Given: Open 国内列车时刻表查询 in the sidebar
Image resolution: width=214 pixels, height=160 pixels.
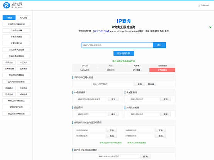Looking at the screenshot, I should point(16,82).
